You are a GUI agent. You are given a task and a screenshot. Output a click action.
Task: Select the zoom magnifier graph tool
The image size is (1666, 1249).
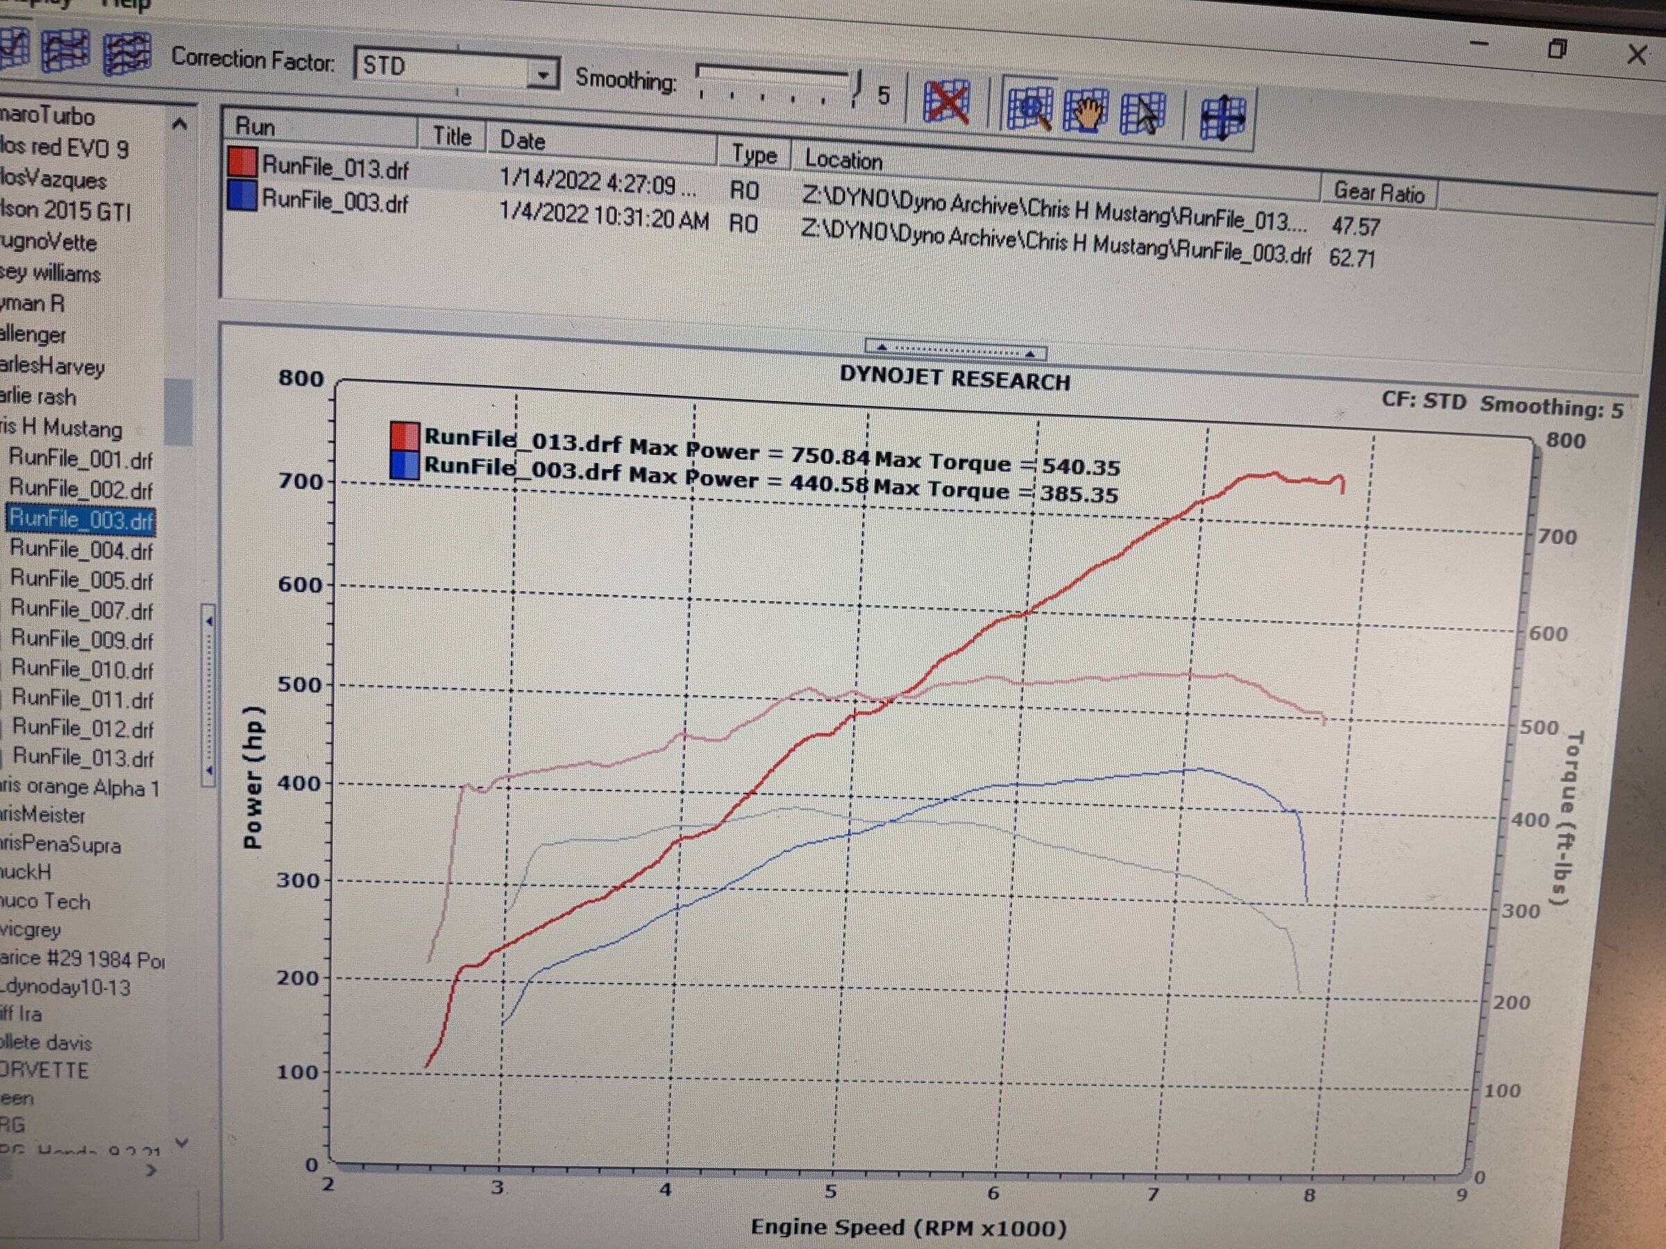[1029, 108]
